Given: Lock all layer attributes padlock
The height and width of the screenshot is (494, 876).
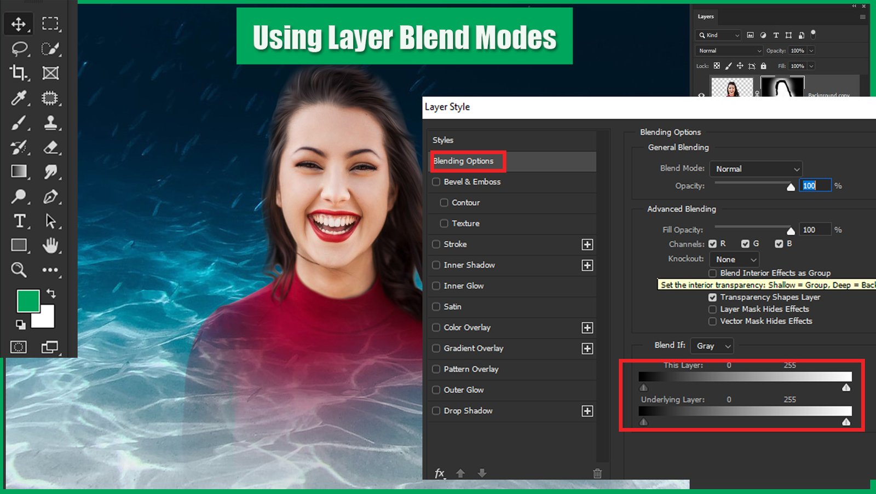Looking at the screenshot, I should click(763, 66).
